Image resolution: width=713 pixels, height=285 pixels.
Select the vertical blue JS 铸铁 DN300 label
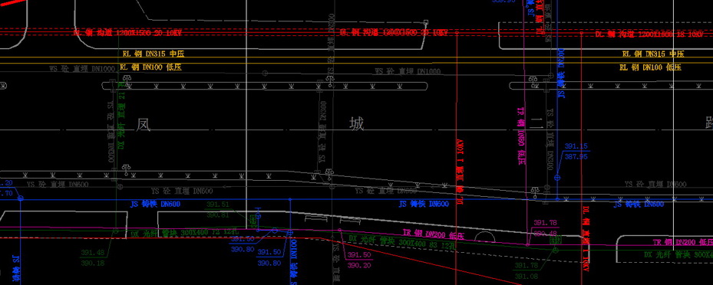tap(561, 73)
